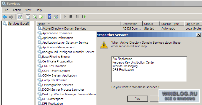Sort services by the Name column header
202x105 pixels.
(x=79, y=24)
